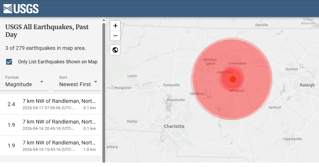Click the USGS logo in header

(x=21, y=9)
